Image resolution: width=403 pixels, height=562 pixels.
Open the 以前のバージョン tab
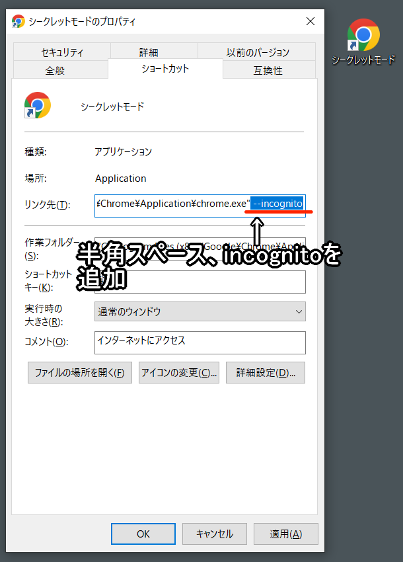(257, 52)
